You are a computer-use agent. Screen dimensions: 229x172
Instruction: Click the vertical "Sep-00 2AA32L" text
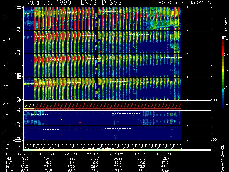(x=222, y=159)
